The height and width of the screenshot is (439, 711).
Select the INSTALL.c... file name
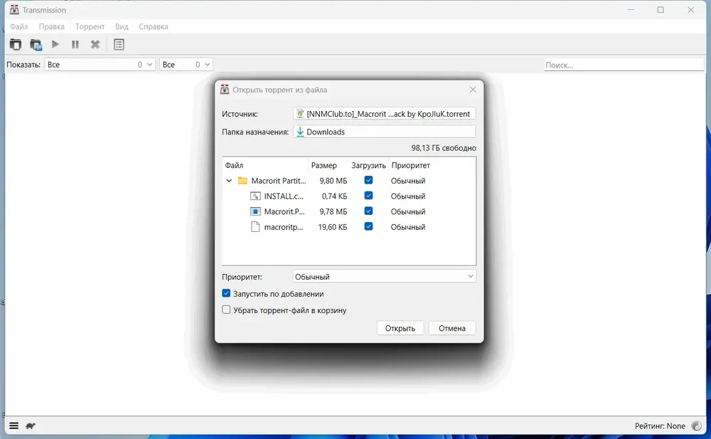(284, 196)
